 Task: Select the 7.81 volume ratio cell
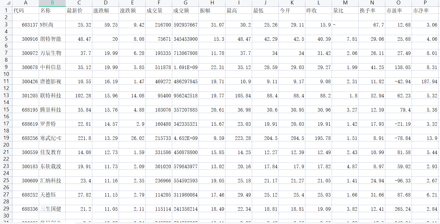click(x=345, y=39)
